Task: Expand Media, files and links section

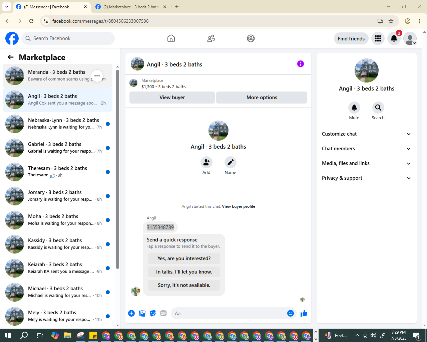Action: coord(367,163)
